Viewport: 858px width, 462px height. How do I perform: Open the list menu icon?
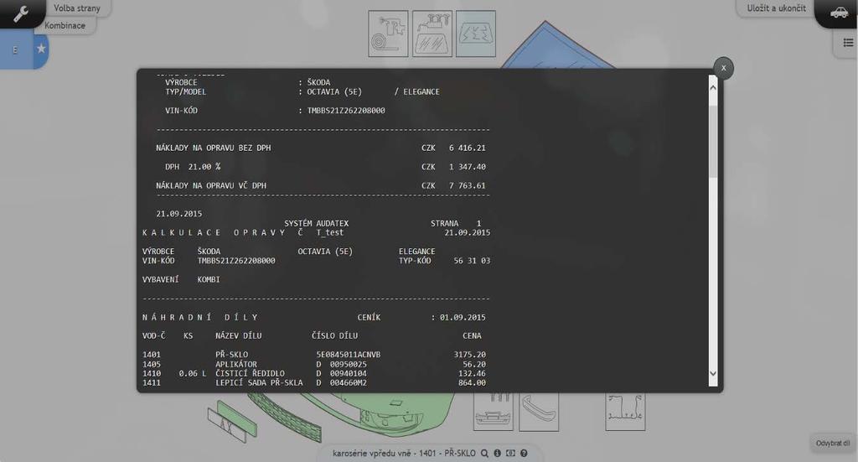[848, 42]
